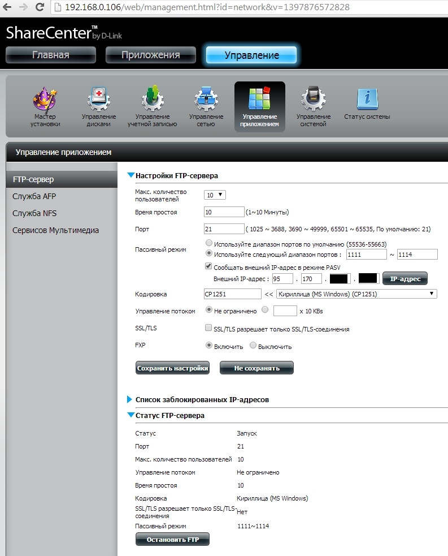Select Управление приложением icon
This screenshot has height=556, width=448.
(x=260, y=101)
